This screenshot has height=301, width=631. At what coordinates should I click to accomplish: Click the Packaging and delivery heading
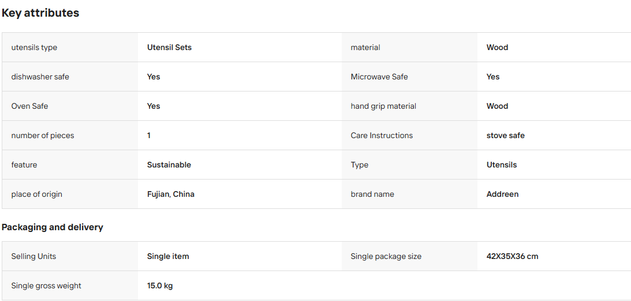click(x=53, y=227)
